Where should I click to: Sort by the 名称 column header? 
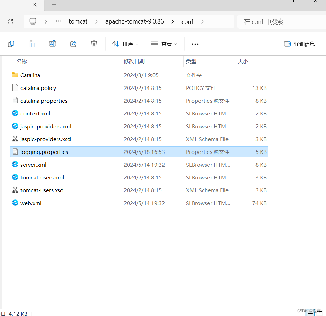[x=22, y=61]
